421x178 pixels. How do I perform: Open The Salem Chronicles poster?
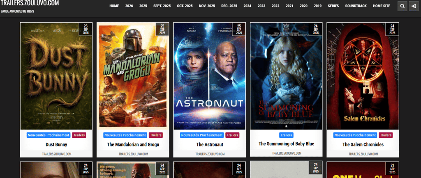pos(363,76)
